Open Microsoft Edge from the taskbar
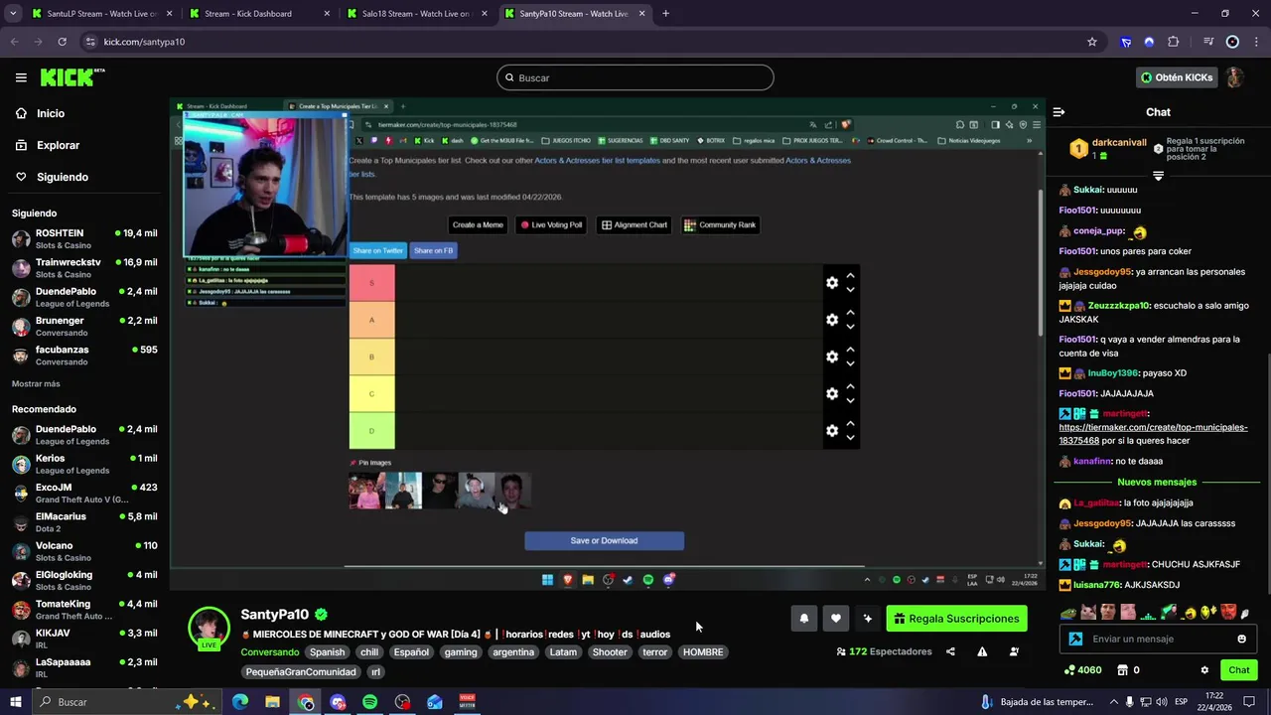The height and width of the screenshot is (715, 1271). pos(240,702)
